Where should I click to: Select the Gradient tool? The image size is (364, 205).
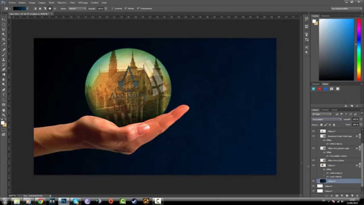pos(4,75)
